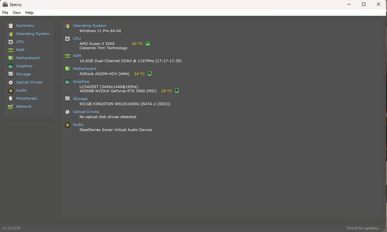Open Peripherals section from sidebar
The width and height of the screenshot is (387, 232).
coord(27,99)
